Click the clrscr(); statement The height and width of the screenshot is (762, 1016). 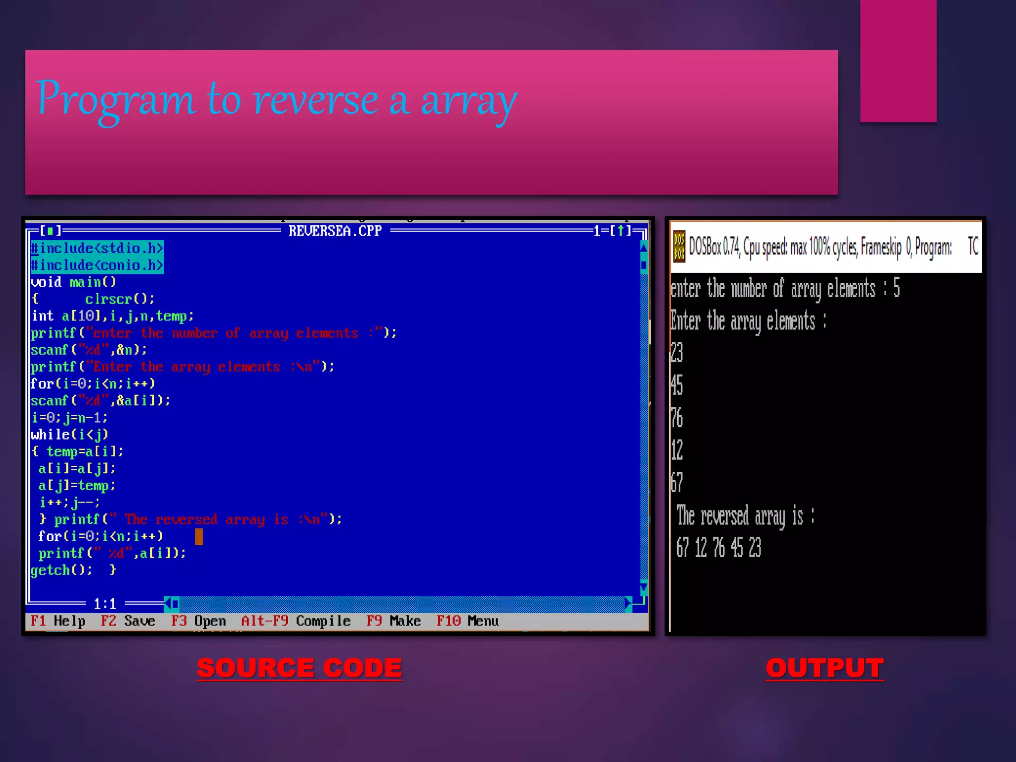[120, 299]
